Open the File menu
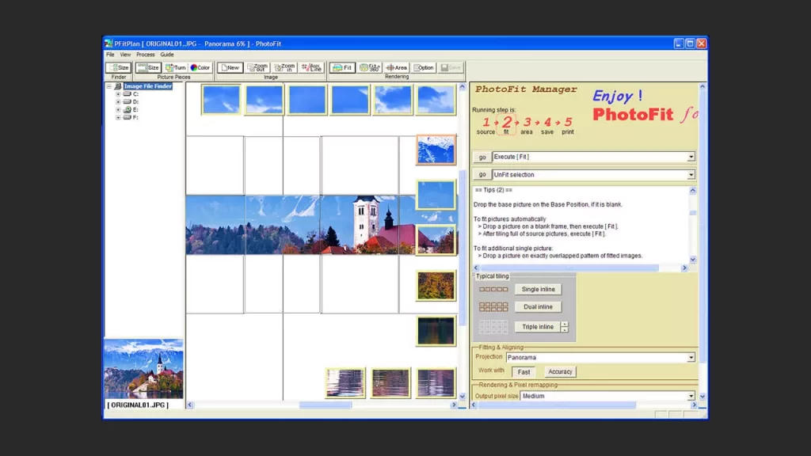The height and width of the screenshot is (456, 811). point(110,55)
